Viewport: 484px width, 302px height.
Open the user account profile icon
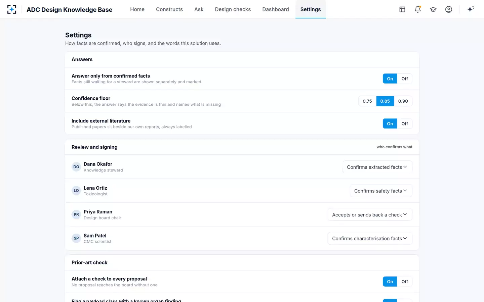449,9
